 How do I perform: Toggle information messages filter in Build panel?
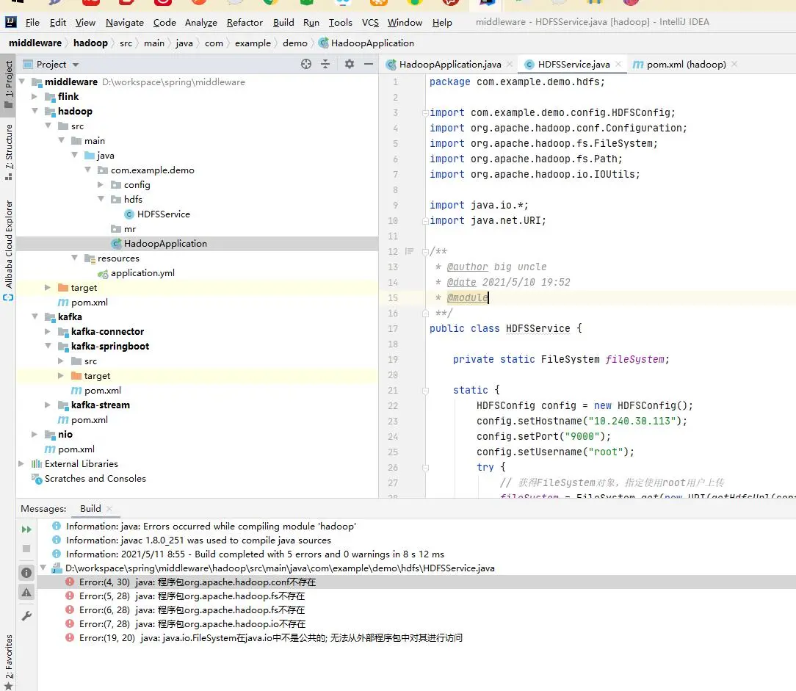point(26,573)
